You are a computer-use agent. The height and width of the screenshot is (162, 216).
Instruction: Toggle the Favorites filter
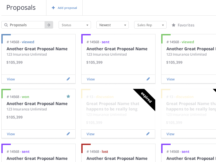[x=183, y=25]
